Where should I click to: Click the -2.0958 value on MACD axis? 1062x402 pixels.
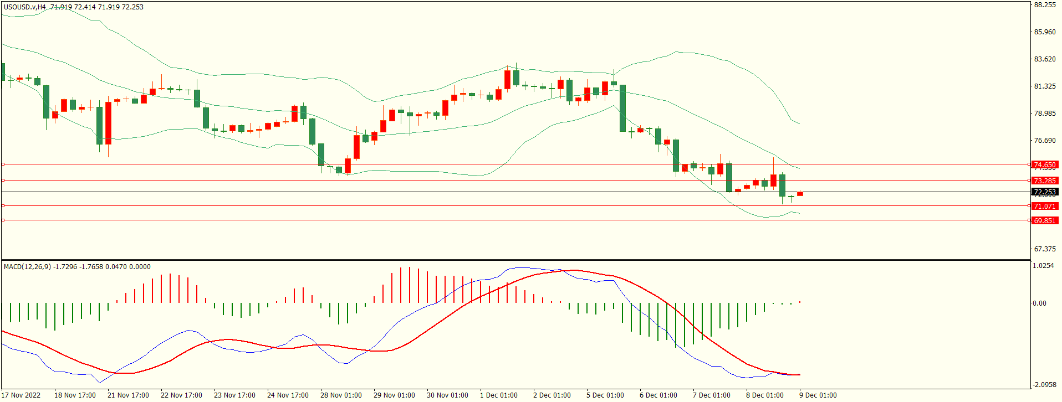click(x=1044, y=385)
